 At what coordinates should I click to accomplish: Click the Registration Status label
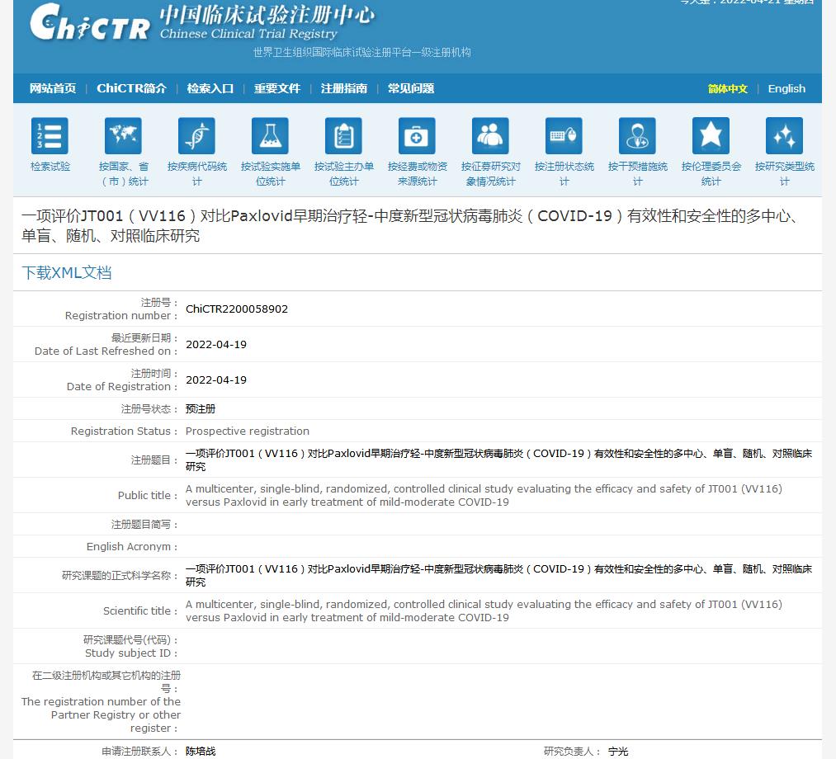pos(125,431)
